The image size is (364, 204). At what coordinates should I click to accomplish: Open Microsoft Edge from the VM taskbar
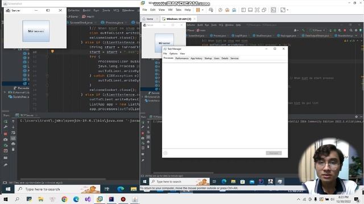tap(224, 181)
